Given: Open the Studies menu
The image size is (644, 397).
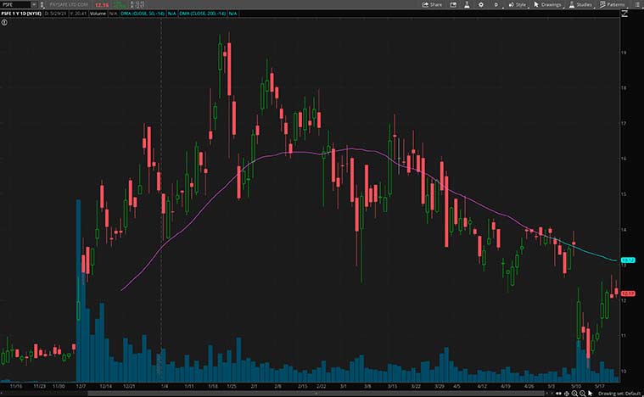Looking at the screenshot, I should 580,4.
